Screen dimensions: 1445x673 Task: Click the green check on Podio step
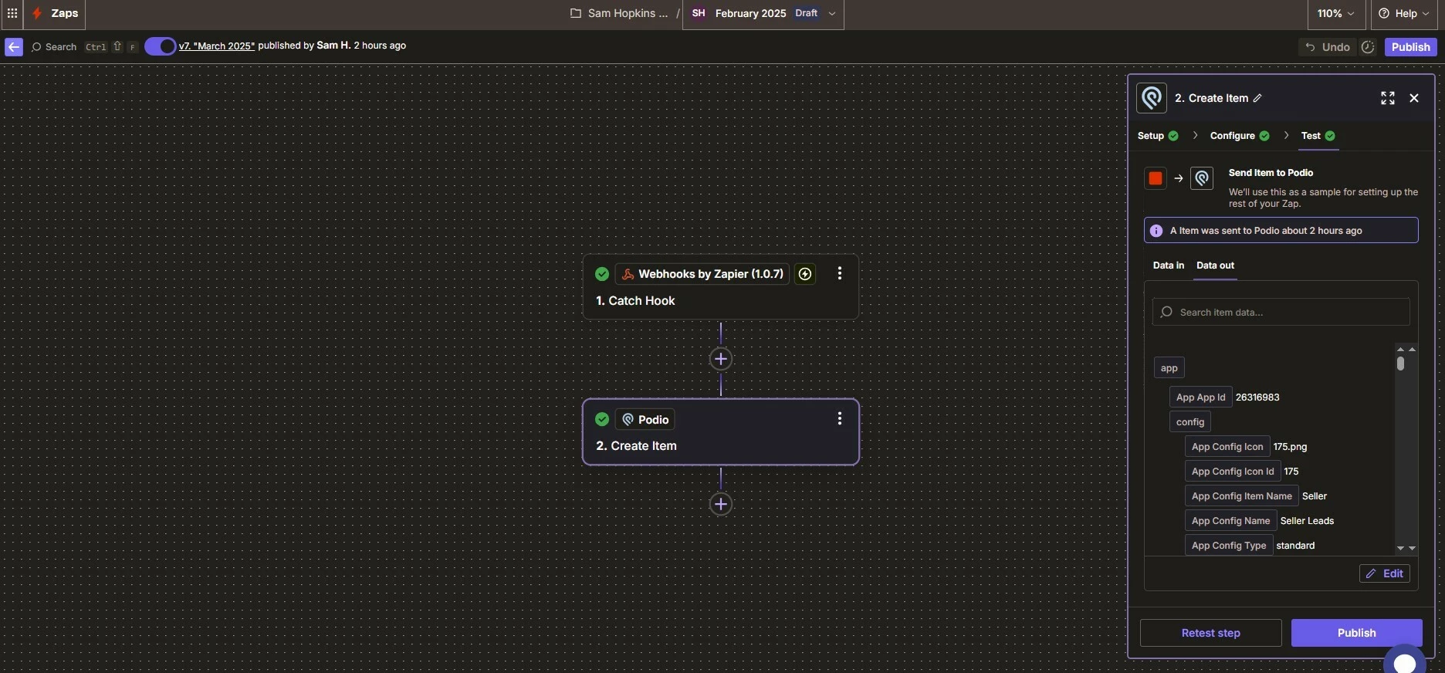pos(602,419)
